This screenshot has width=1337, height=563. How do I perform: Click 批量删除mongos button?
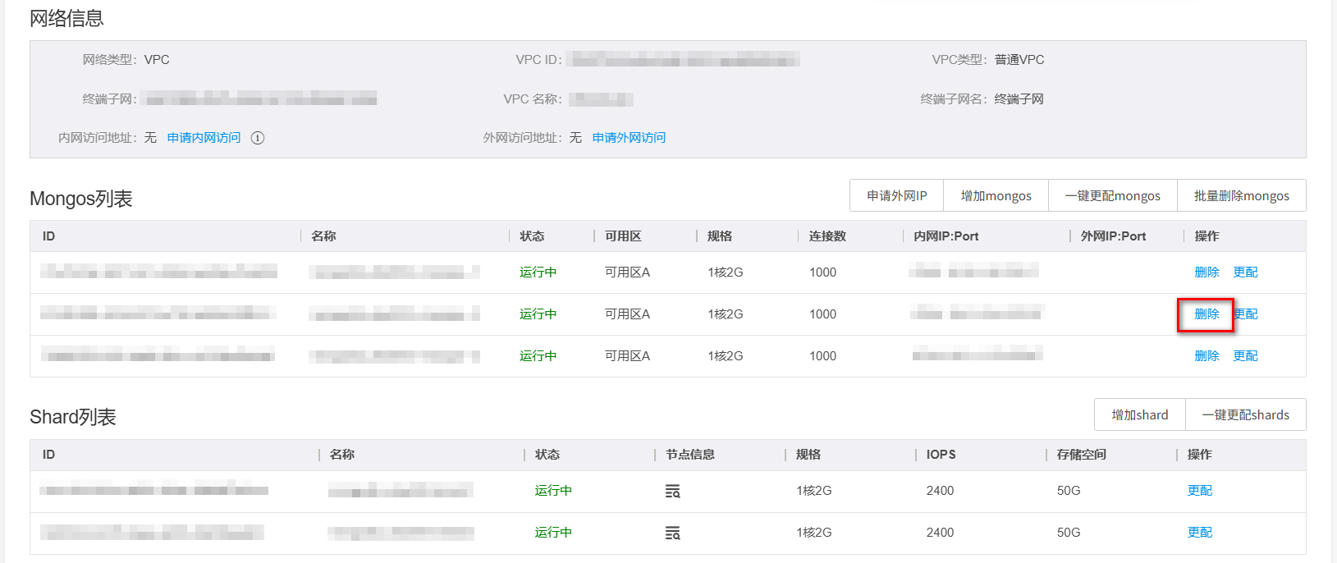pyautogui.click(x=1241, y=196)
